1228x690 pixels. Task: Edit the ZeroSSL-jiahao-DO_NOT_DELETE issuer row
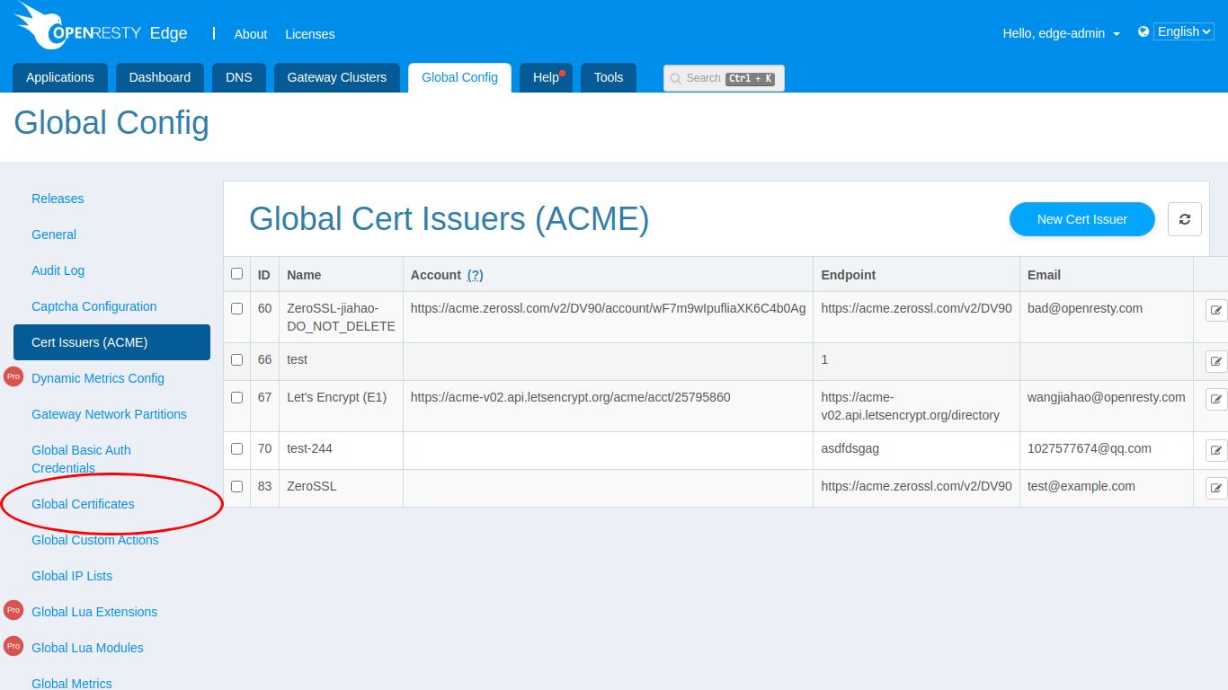click(1215, 310)
